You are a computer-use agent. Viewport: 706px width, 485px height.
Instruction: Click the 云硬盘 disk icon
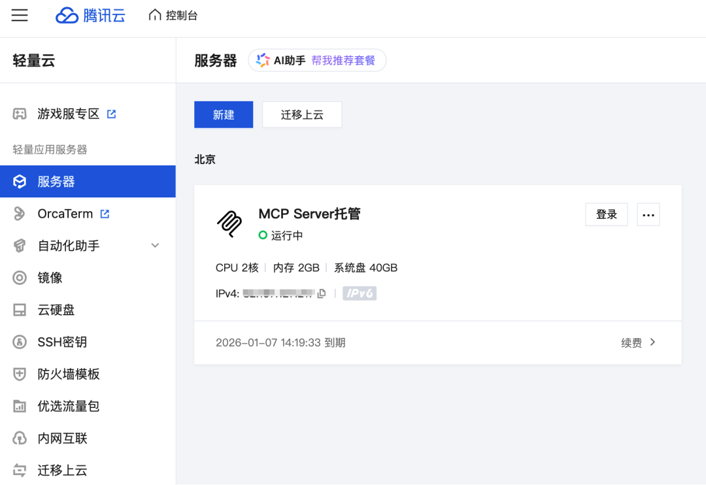[x=20, y=310]
